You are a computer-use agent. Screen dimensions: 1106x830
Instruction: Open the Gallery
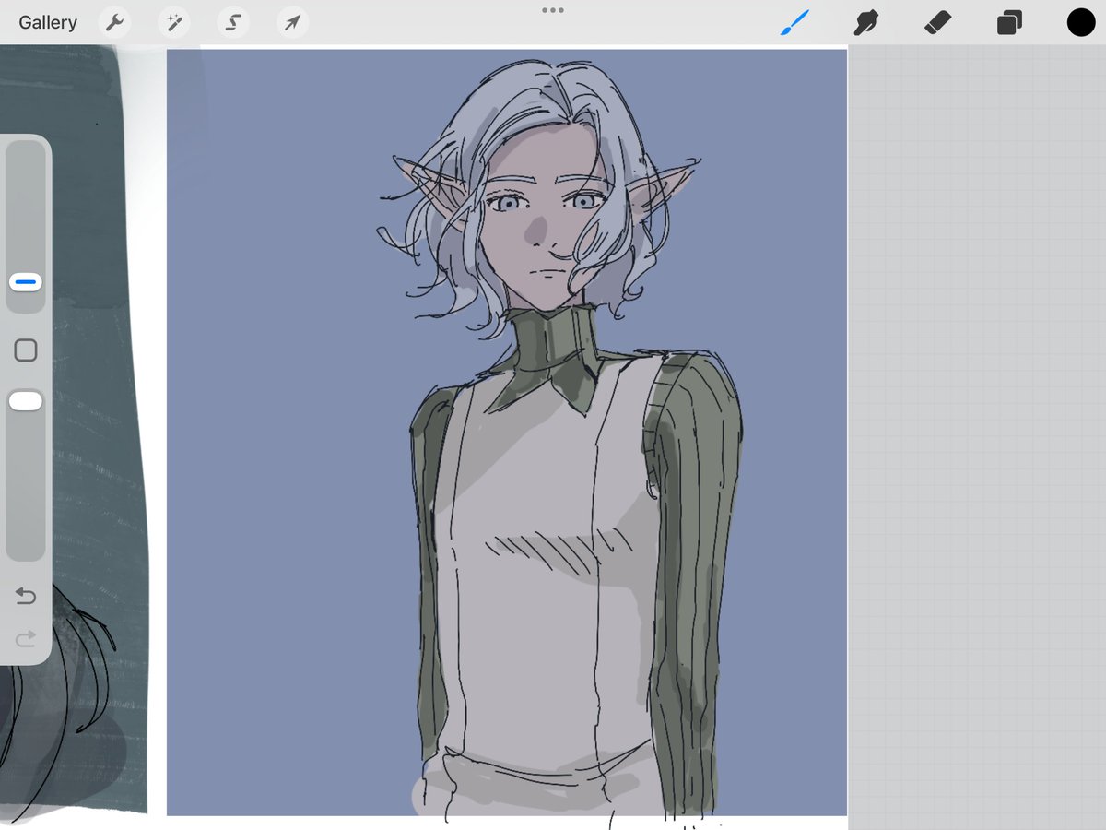pyautogui.click(x=48, y=22)
